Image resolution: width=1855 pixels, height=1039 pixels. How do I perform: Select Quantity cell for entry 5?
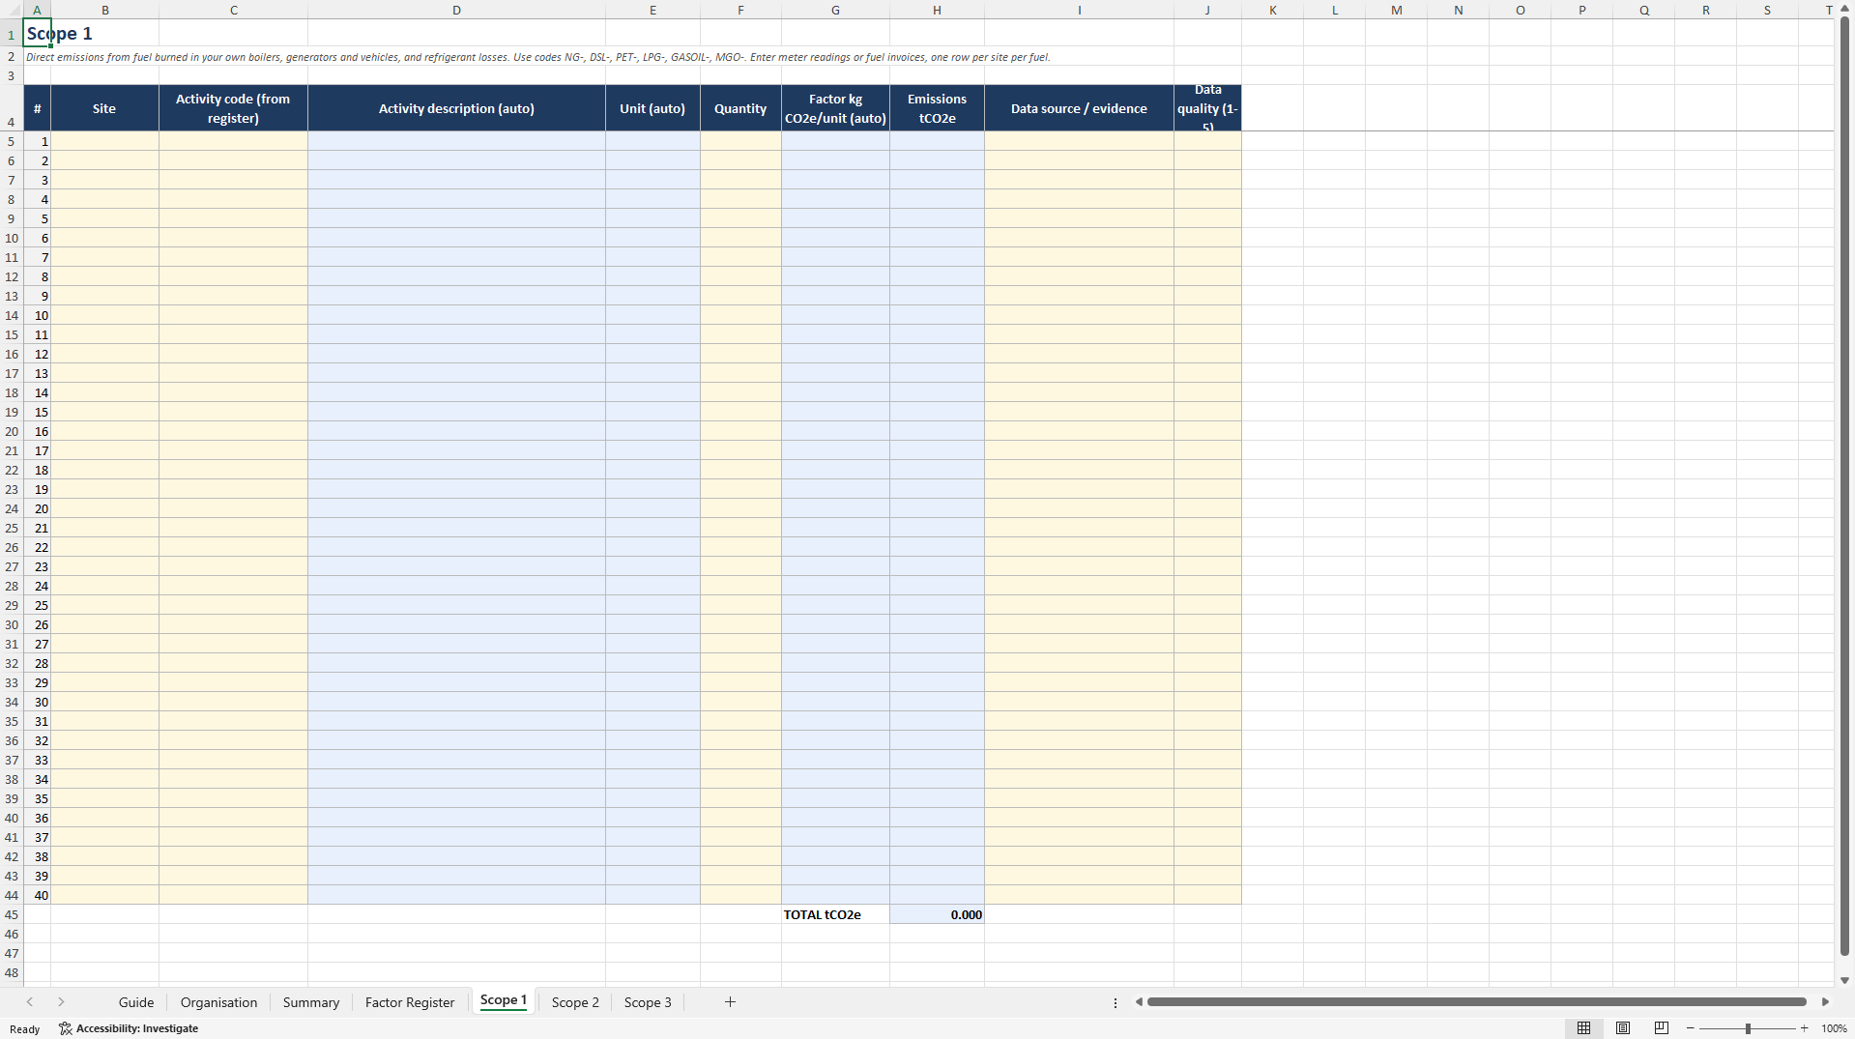click(740, 218)
